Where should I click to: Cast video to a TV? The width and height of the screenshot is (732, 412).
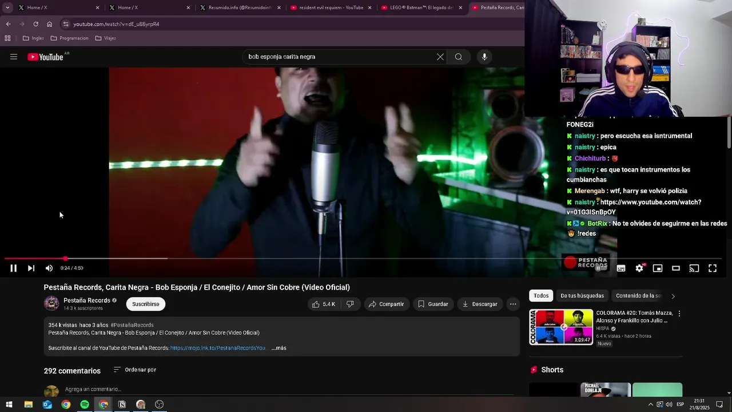tap(694, 268)
